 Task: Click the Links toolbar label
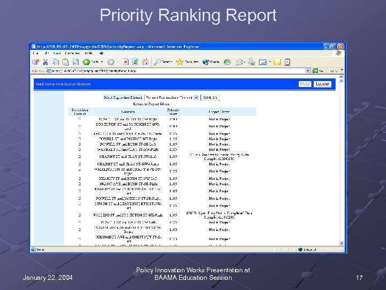click(333, 71)
